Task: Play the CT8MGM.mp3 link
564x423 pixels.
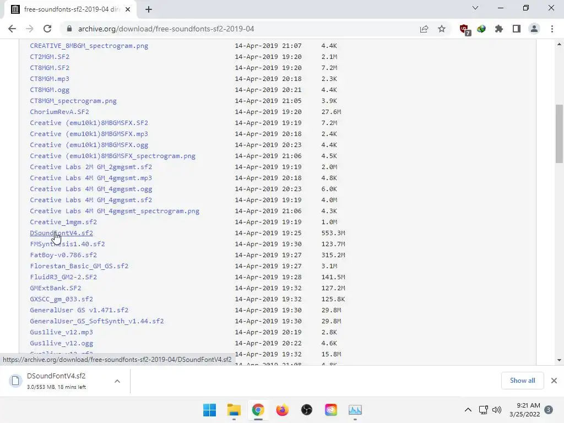Action: (50, 79)
